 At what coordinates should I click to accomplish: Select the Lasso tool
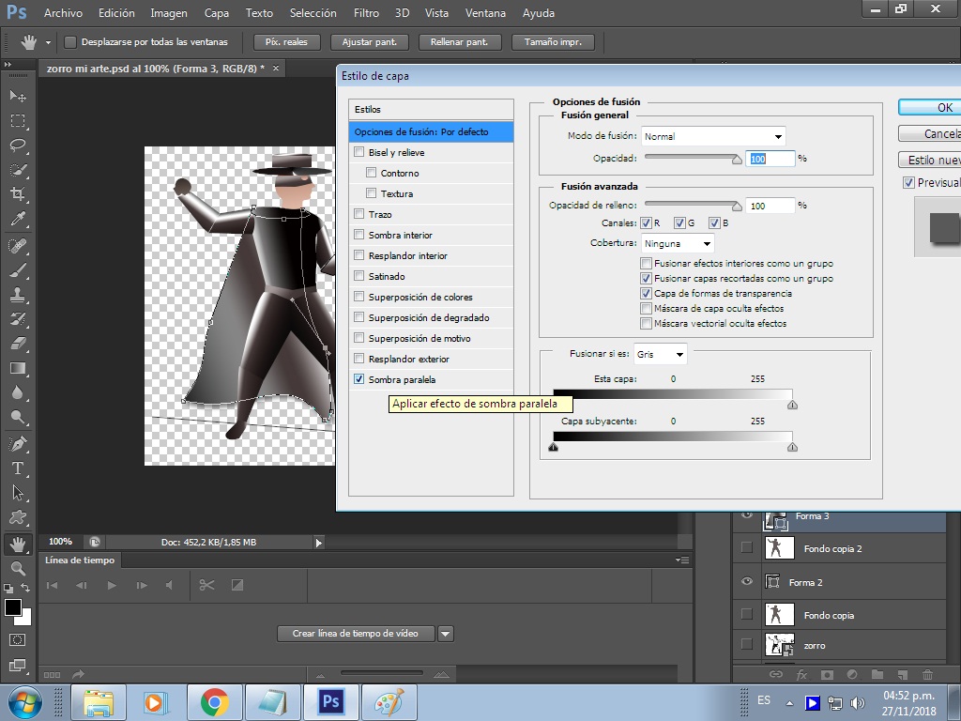tap(18, 146)
